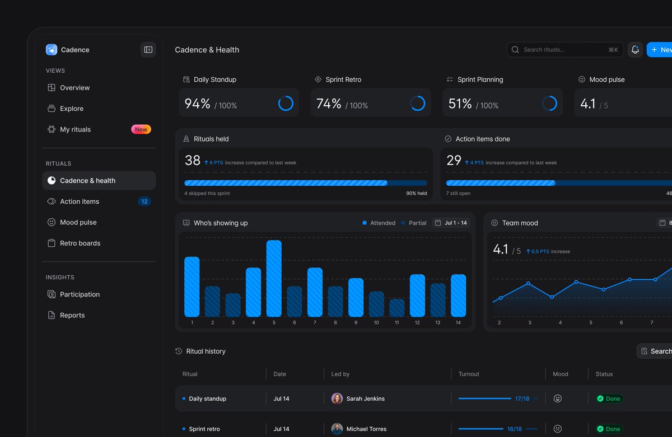This screenshot has height=437, width=672.
Task: Click Sprint Planning 51% progress ring
Action: (549, 104)
